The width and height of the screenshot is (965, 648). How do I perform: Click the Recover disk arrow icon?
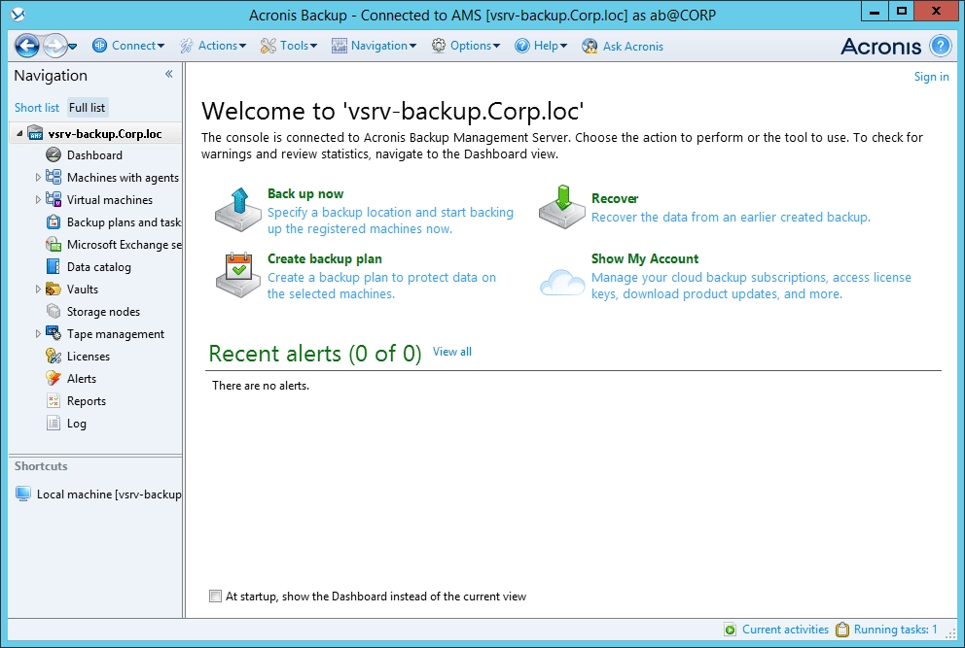[x=562, y=207]
